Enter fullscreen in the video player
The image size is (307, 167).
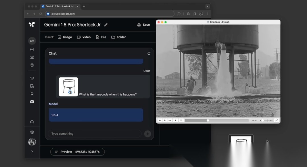coord(277,120)
